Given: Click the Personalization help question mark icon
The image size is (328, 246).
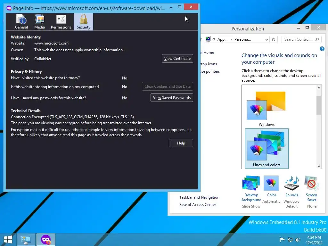Looking at the screenshot, I should pos(322,49).
